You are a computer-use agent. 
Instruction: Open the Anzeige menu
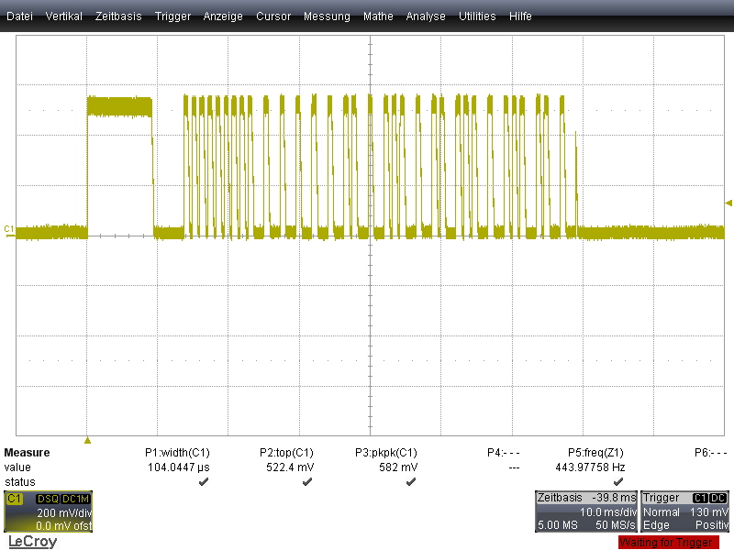(x=223, y=16)
